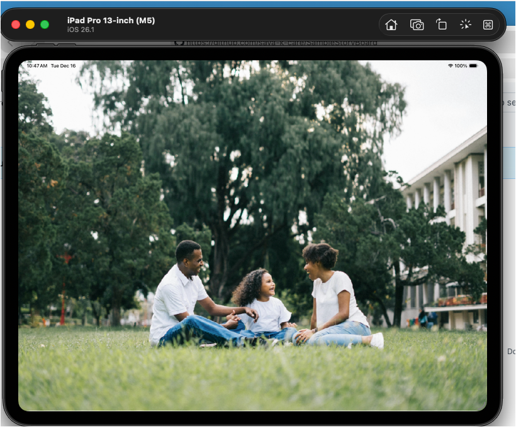Minimize the Simulator window with the yellow button

30,24
